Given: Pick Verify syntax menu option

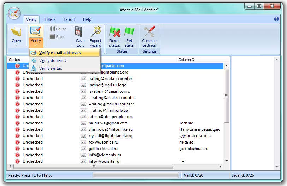Looking at the screenshot, I should pyautogui.click(x=50, y=68).
